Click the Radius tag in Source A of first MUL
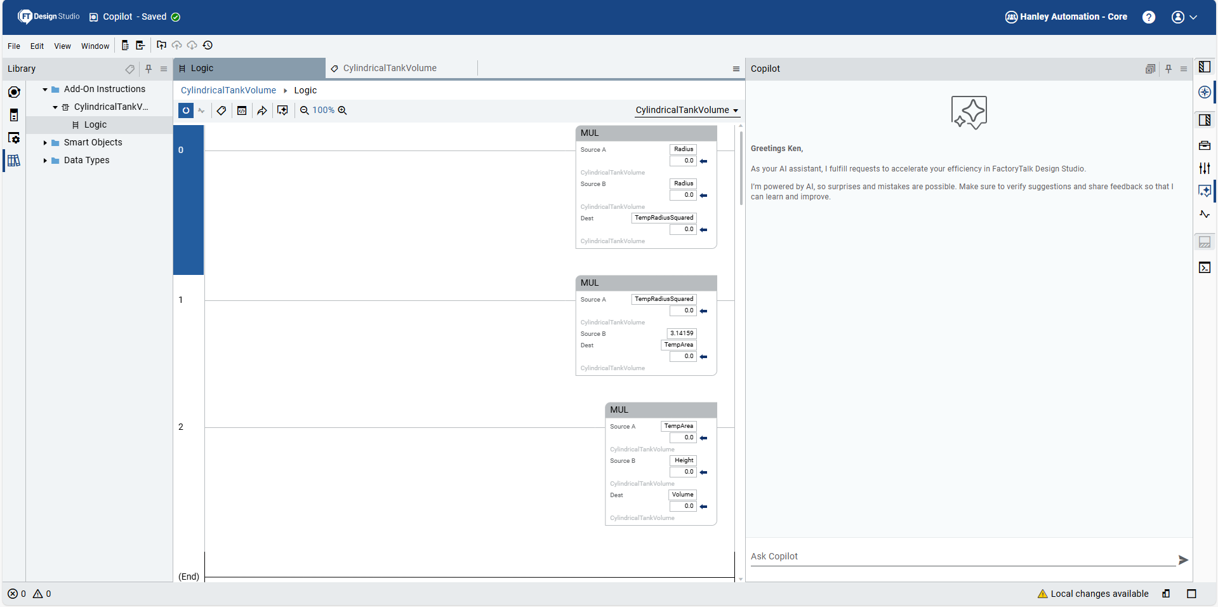 coord(684,149)
